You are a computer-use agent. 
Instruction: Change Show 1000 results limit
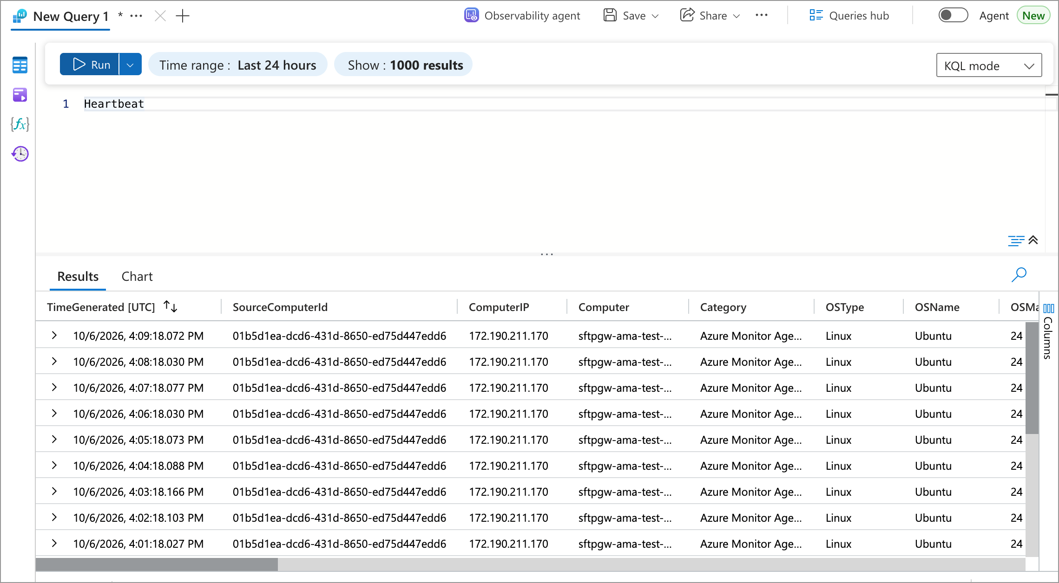pyautogui.click(x=403, y=65)
